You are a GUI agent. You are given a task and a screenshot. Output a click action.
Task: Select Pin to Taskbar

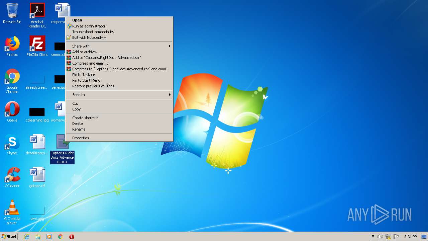119,75
